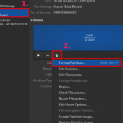
Task: Choose Check Filesystem option
Action: tap(73, 93)
